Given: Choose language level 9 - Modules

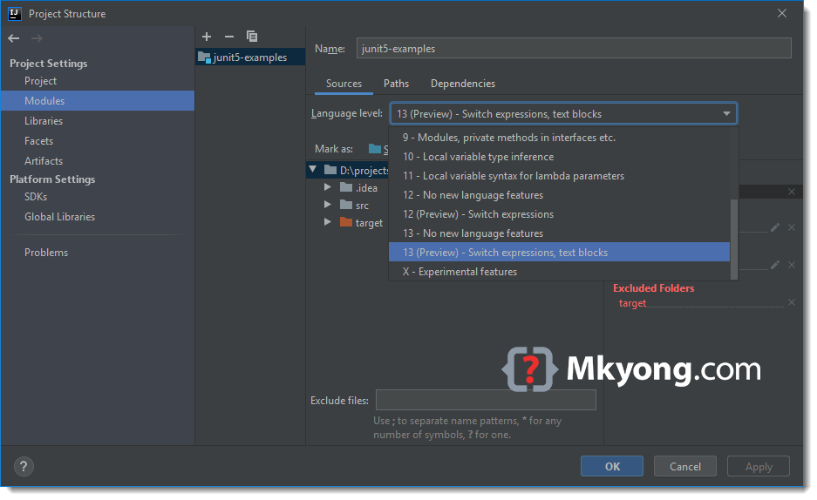Looking at the screenshot, I should (559, 138).
